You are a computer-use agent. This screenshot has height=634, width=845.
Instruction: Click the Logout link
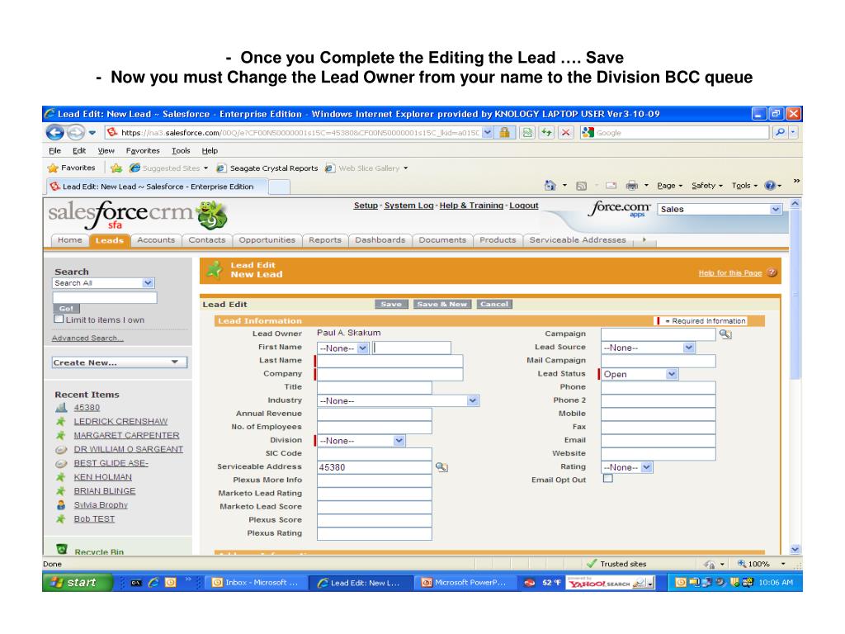tap(524, 206)
